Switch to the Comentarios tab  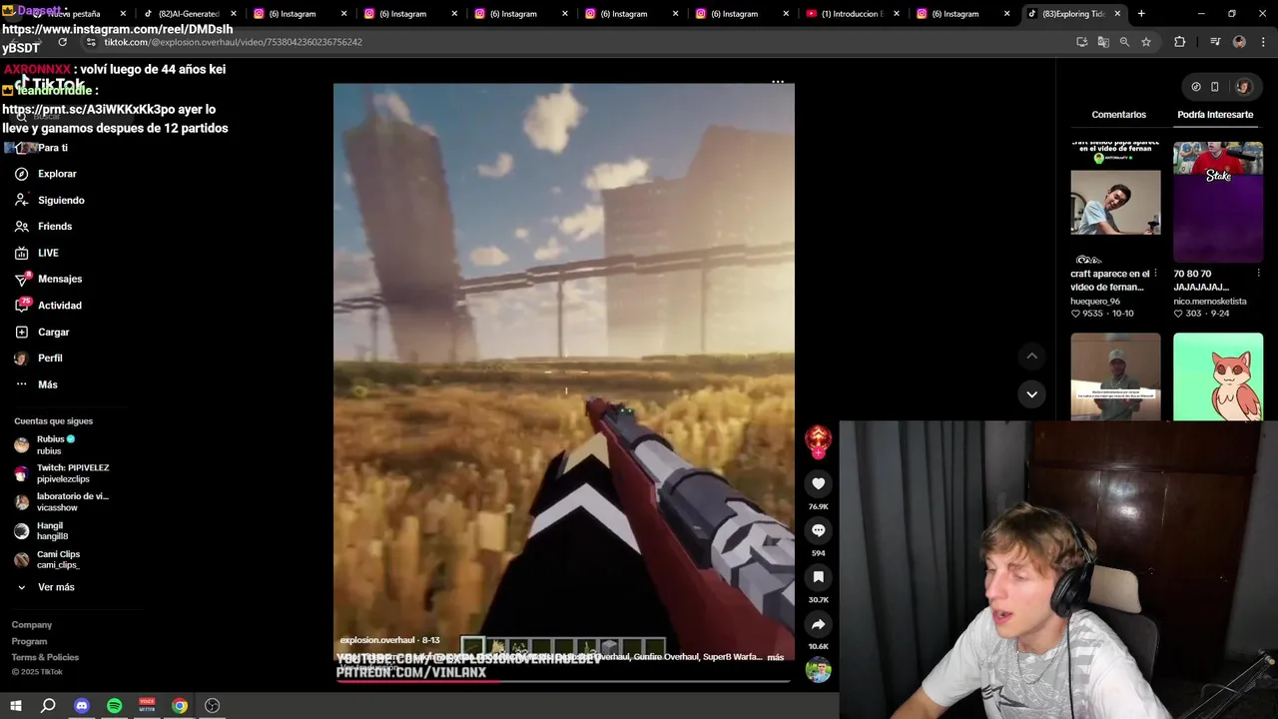coord(1118,115)
